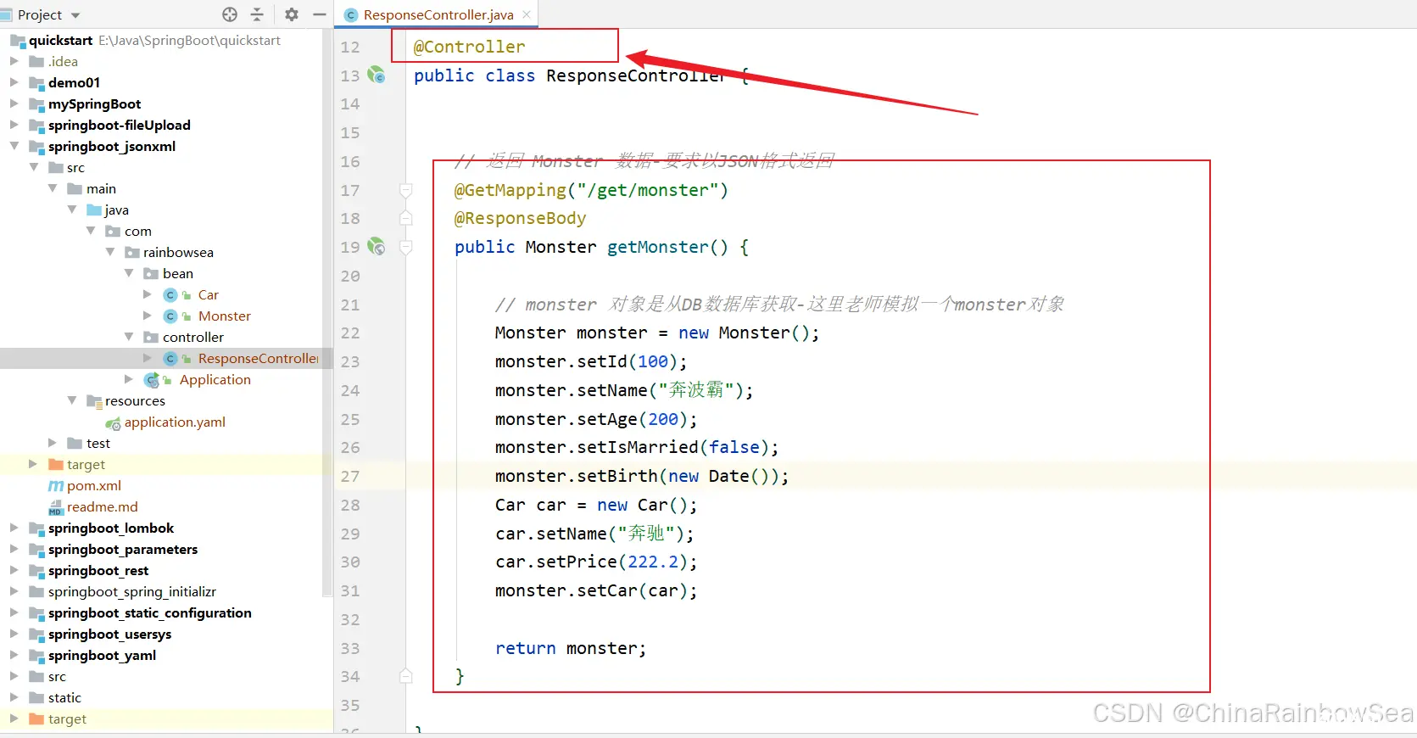Open Project panel settings gear
The image size is (1417, 738).
(292, 14)
